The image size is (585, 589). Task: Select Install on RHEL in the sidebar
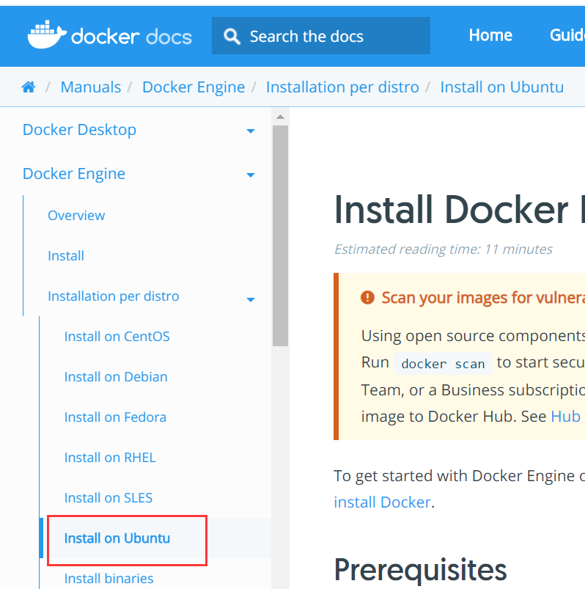click(110, 457)
